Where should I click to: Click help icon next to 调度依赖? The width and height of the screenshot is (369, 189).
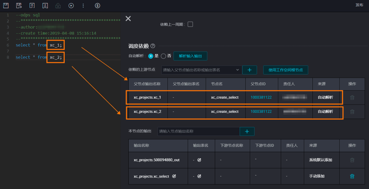point(153,46)
